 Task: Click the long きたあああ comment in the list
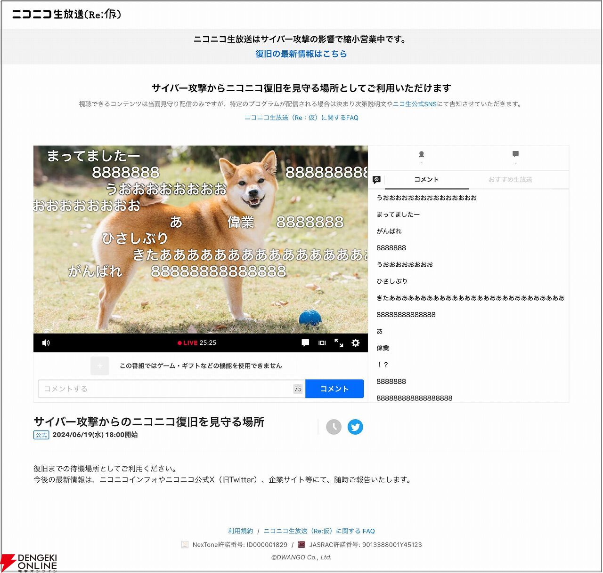click(470, 298)
